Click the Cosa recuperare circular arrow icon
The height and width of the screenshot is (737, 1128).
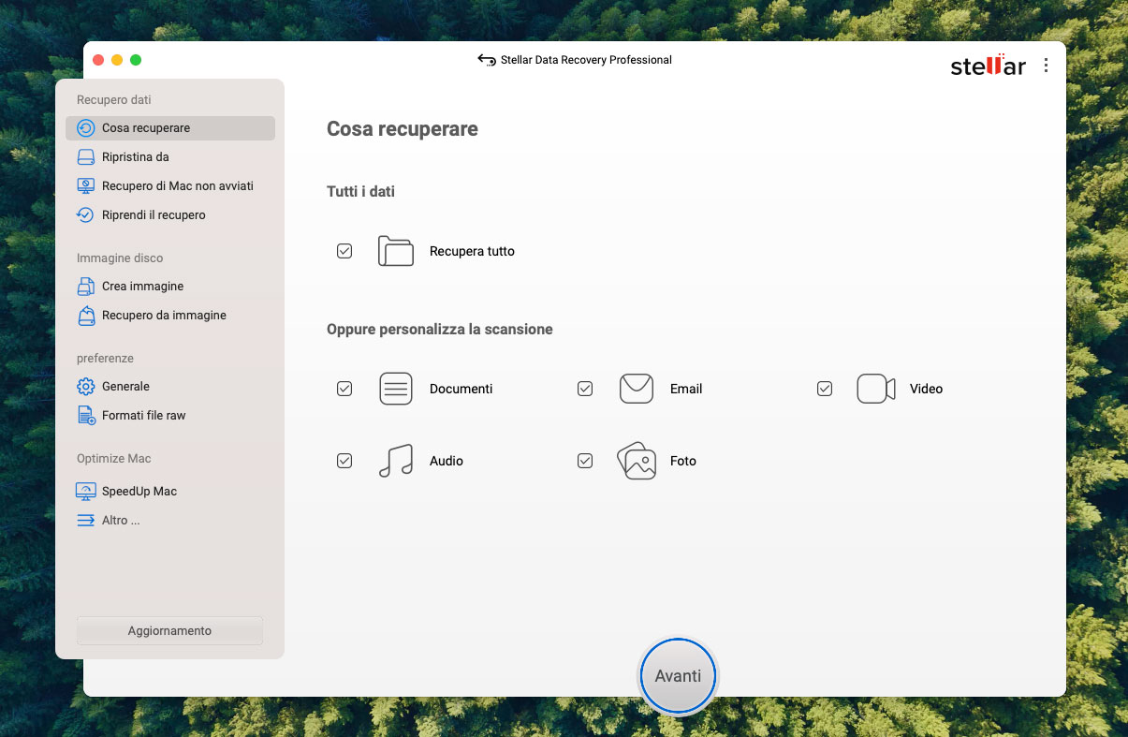tap(86, 128)
